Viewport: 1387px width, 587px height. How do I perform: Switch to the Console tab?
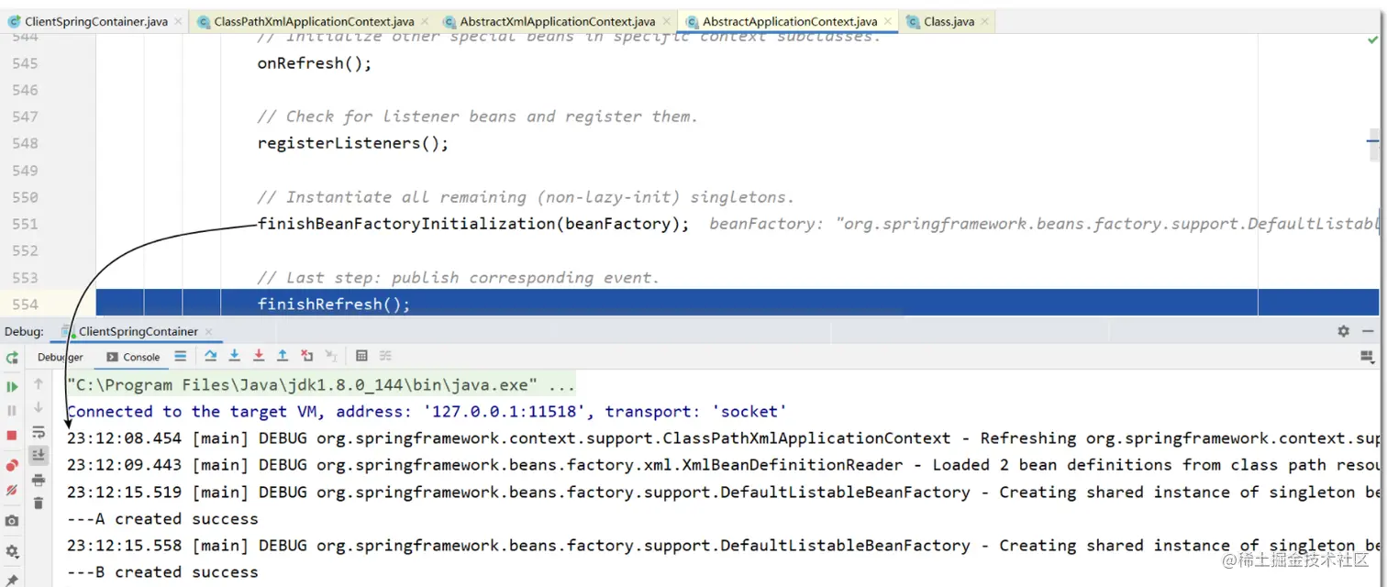coord(133,357)
